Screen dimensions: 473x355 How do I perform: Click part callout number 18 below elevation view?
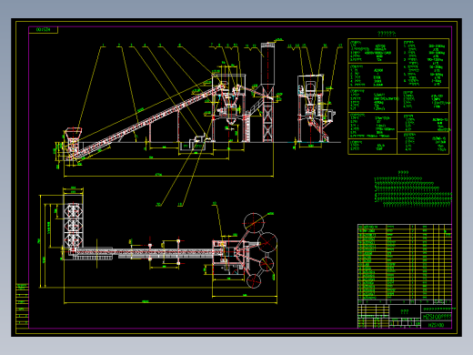coord(180,205)
